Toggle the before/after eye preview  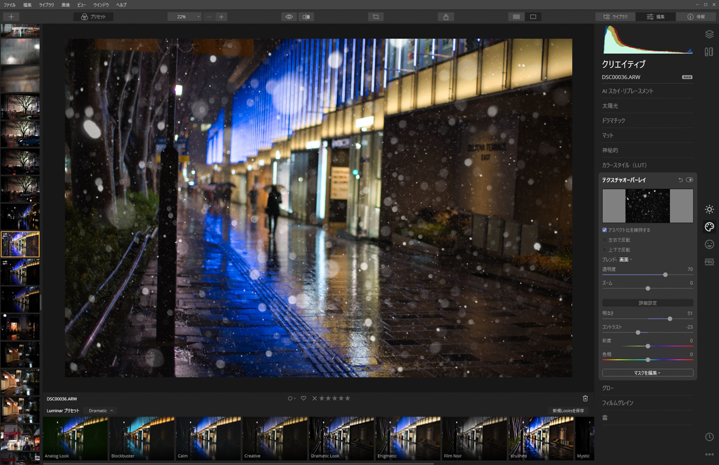coord(289,17)
